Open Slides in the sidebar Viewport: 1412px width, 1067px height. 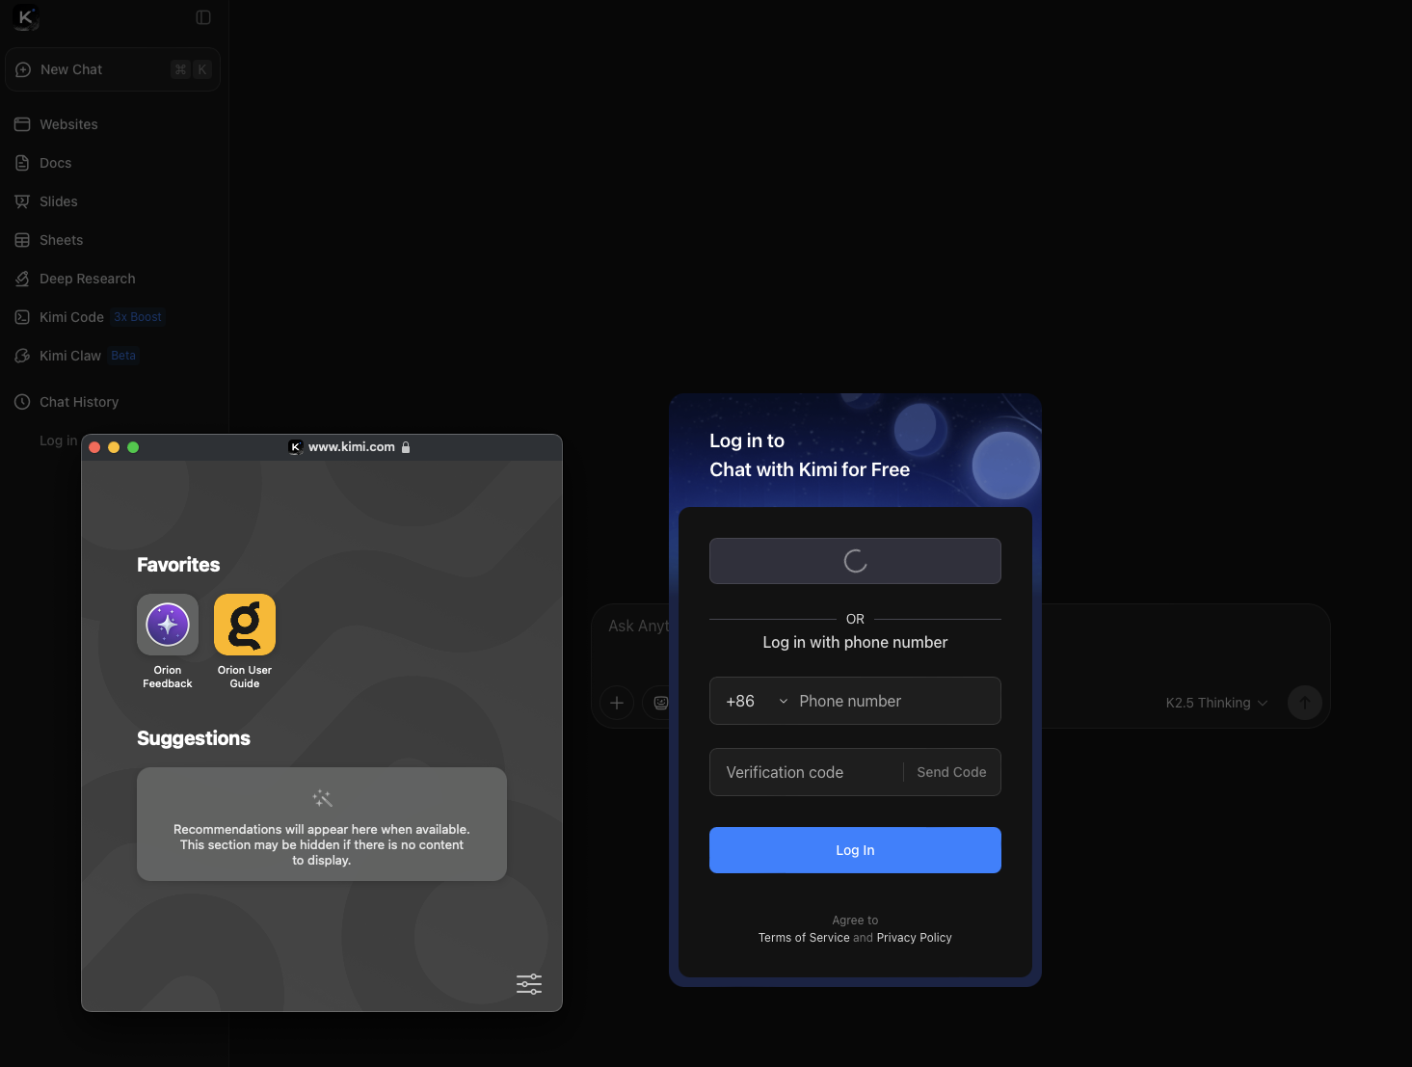click(x=113, y=201)
